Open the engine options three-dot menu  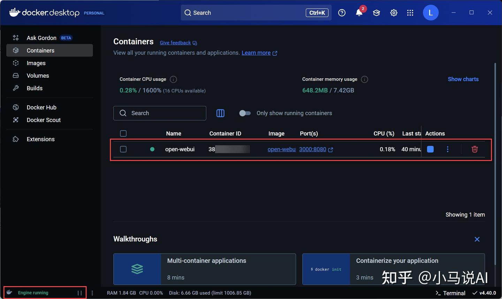(x=92, y=293)
